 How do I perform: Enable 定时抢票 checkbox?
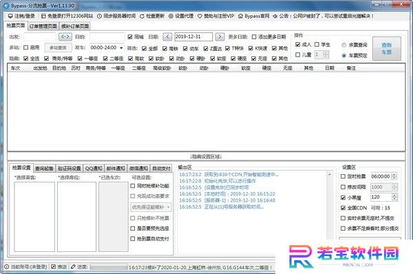click(343, 176)
